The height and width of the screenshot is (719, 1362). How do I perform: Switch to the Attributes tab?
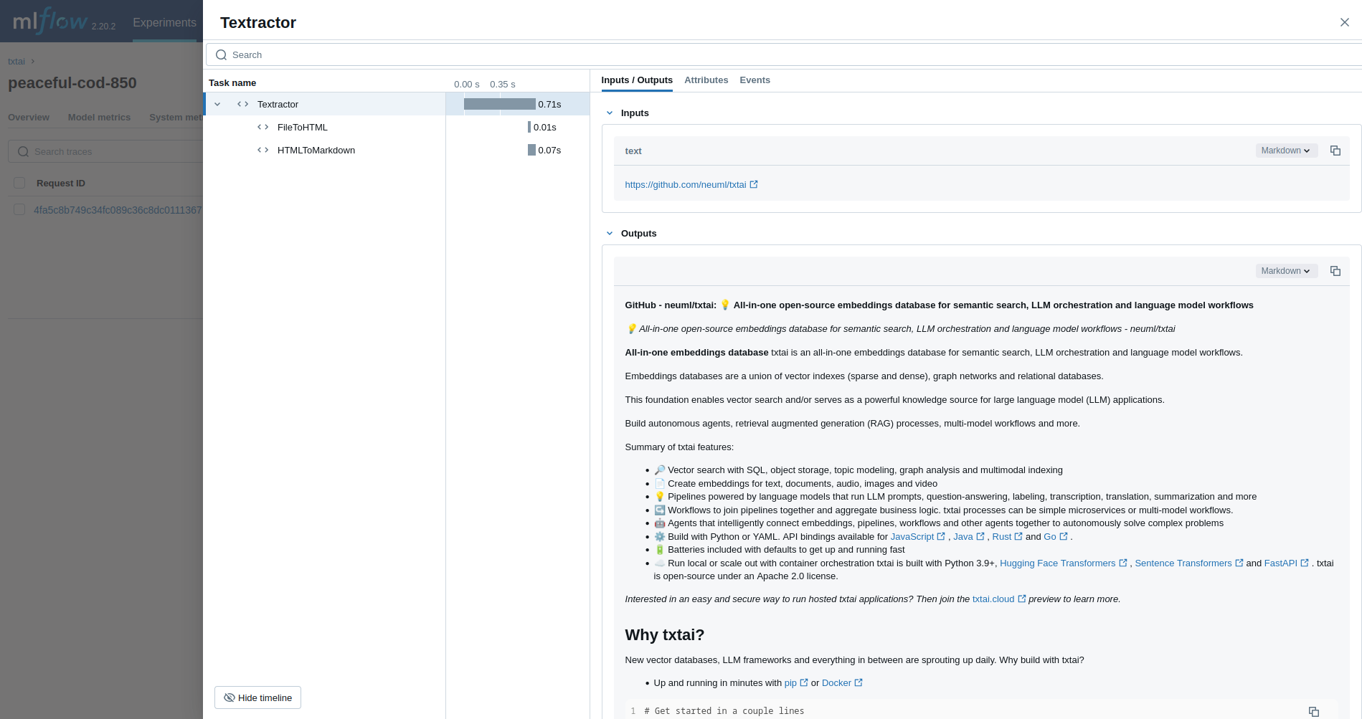pos(706,80)
